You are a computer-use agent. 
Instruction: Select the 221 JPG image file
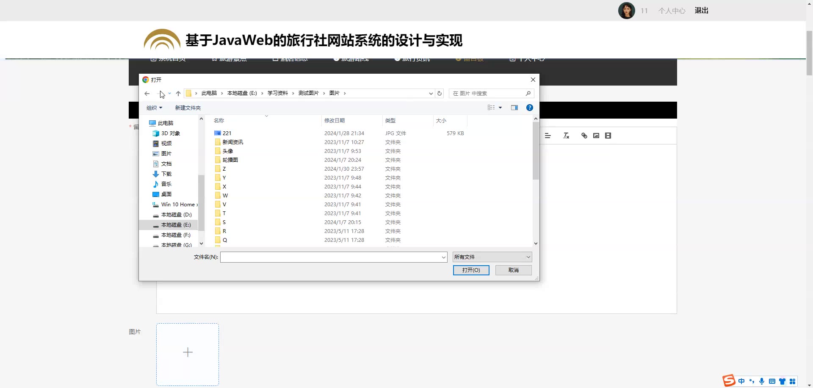pyautogui.click(x=227, y=133)
